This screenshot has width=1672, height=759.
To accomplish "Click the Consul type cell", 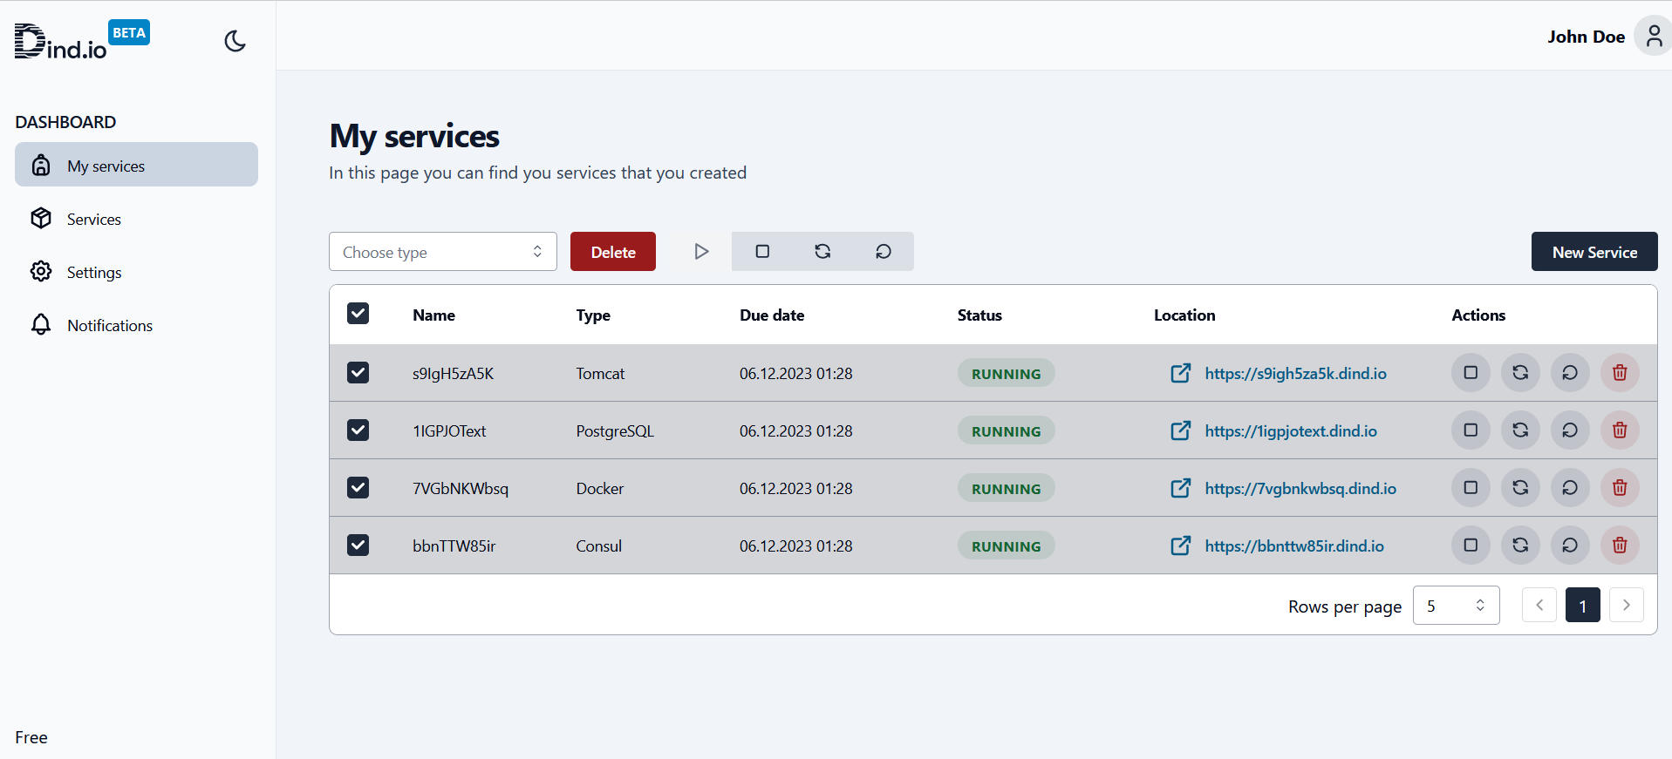I will click(x=598, y=546).
